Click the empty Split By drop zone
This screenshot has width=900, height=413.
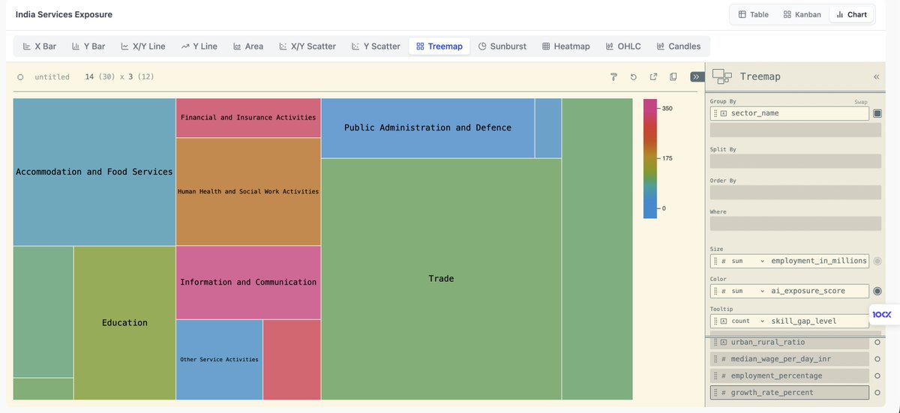(796, 161)
